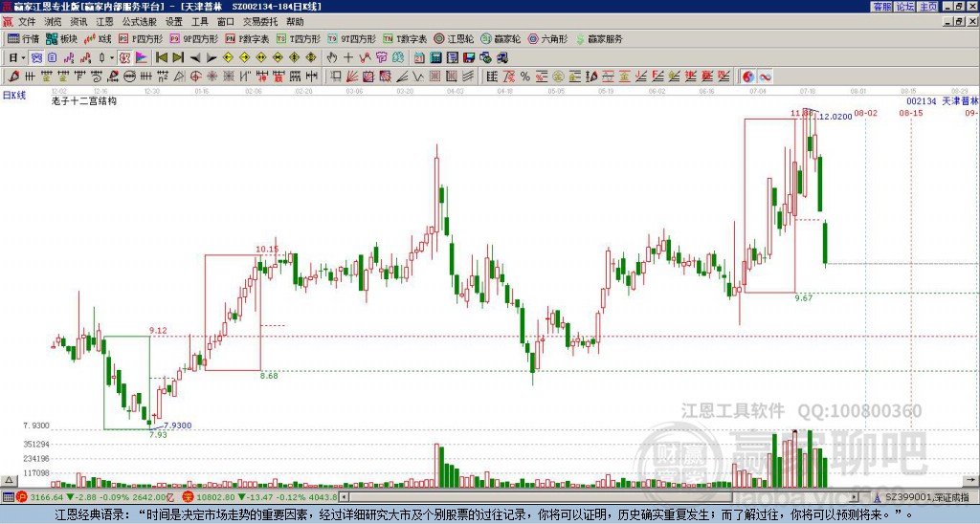Select the percent % line tool

(x=525, y=76)
